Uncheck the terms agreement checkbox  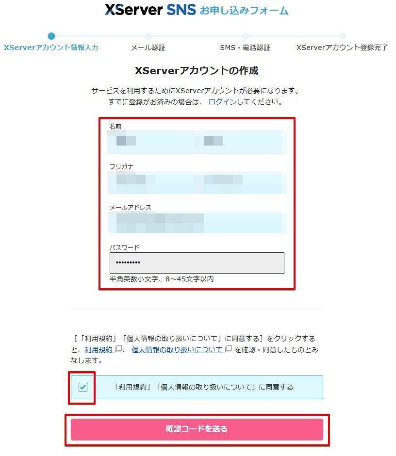83,387
